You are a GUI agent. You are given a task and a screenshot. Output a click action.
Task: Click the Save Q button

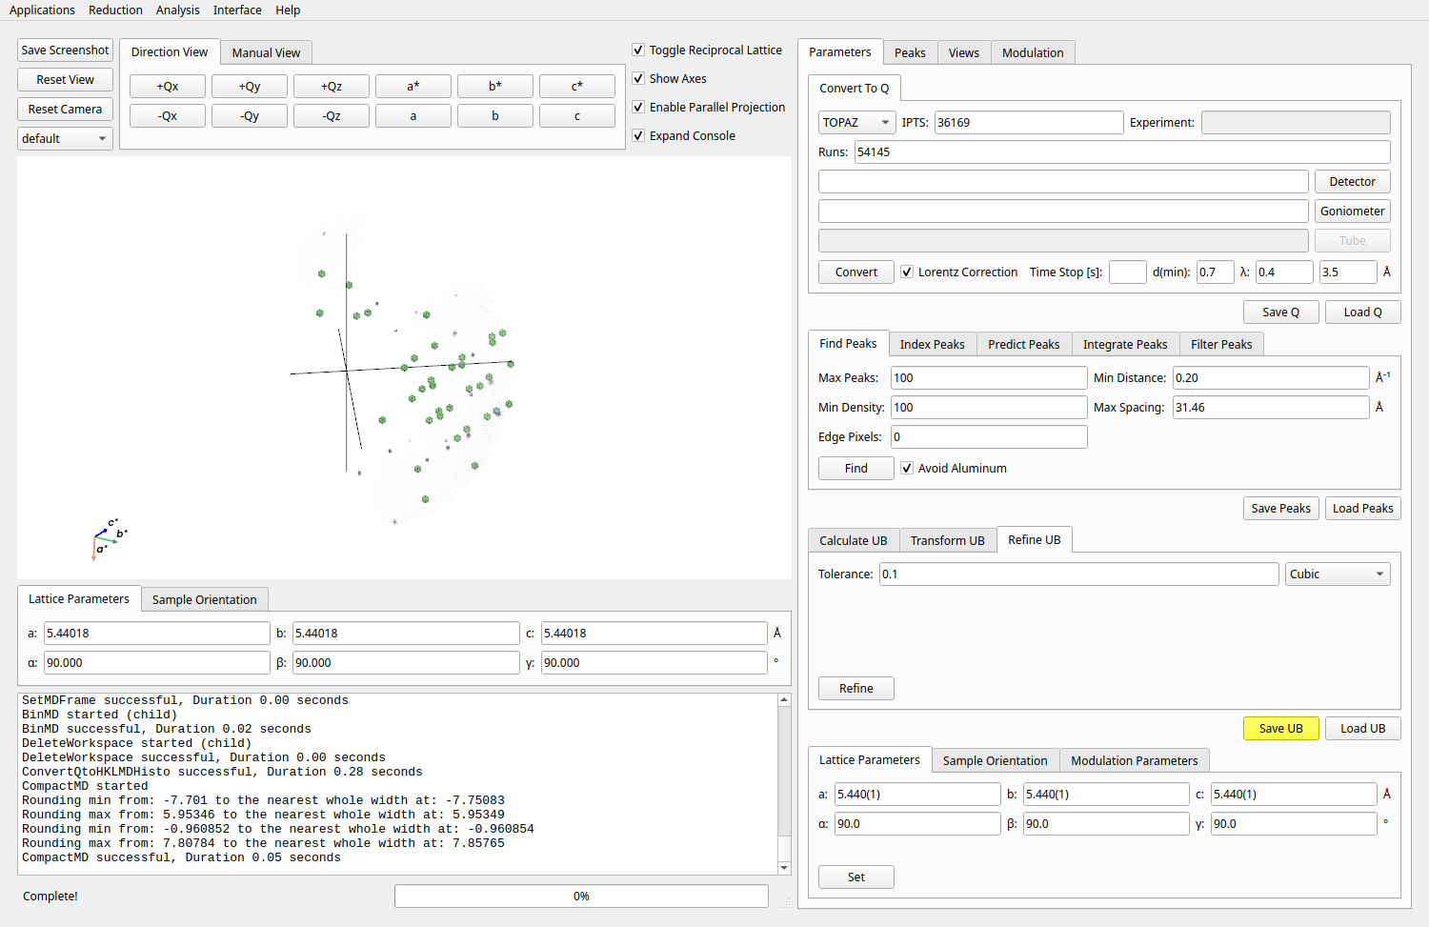pos(1281,312)
